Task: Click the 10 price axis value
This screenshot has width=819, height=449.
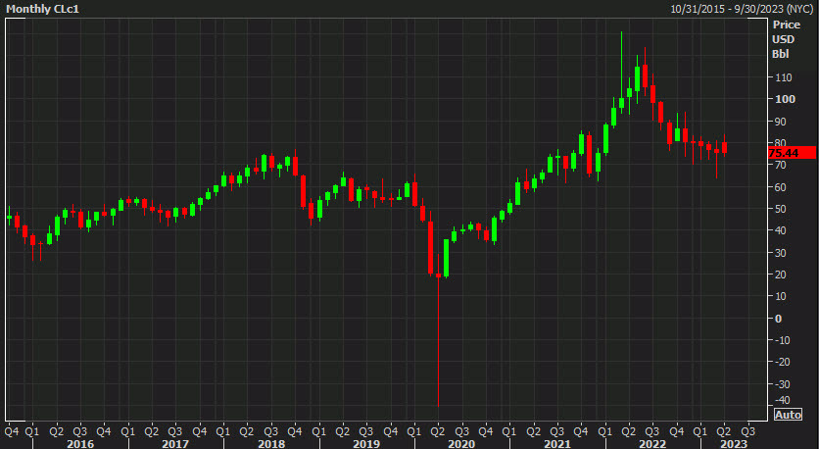Action: click(782, 296)
